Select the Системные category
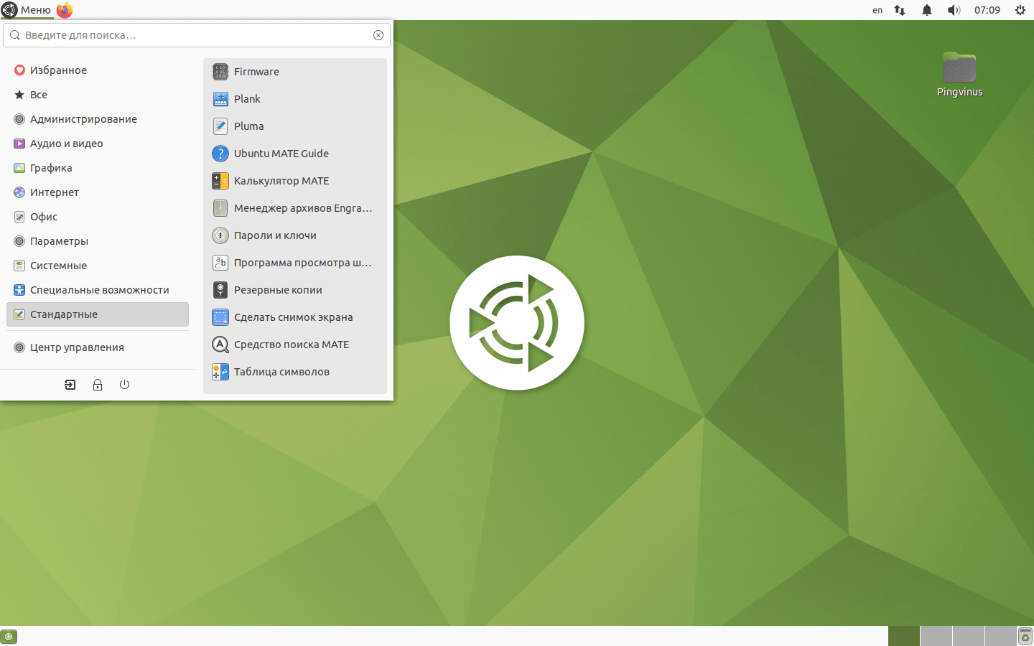This screenshot has width=1034, height=646. (98, 266)
